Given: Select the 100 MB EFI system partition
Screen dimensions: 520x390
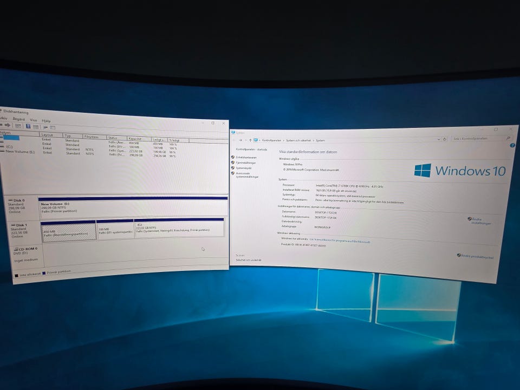Looking at the screenshot, I should click(x=115, y=229).
